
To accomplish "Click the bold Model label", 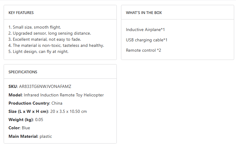I will [15, 95].
